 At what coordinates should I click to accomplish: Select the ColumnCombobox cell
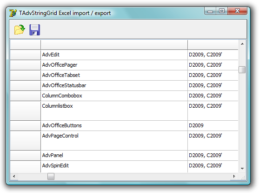(114, 96)
